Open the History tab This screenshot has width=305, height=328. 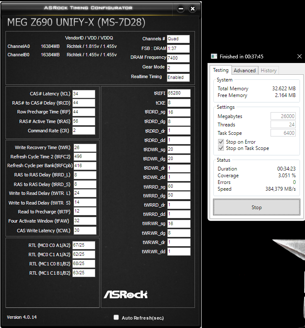point(268,71)
